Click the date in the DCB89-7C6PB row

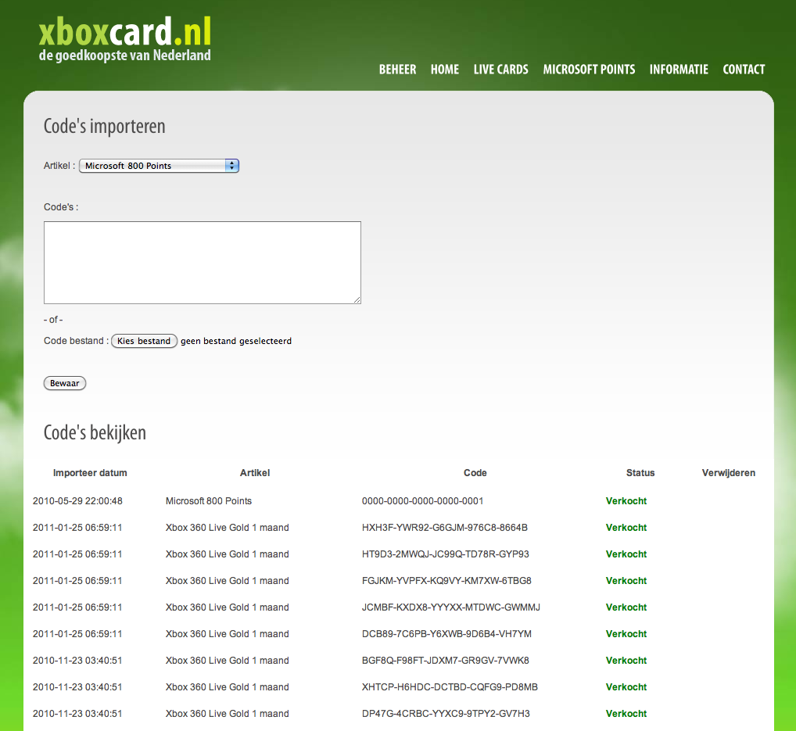tap(77, 634)
